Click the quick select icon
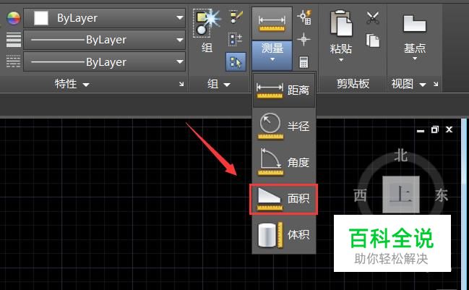The height and width of the screenshot is (290, 469). click(x=304, y=17)
